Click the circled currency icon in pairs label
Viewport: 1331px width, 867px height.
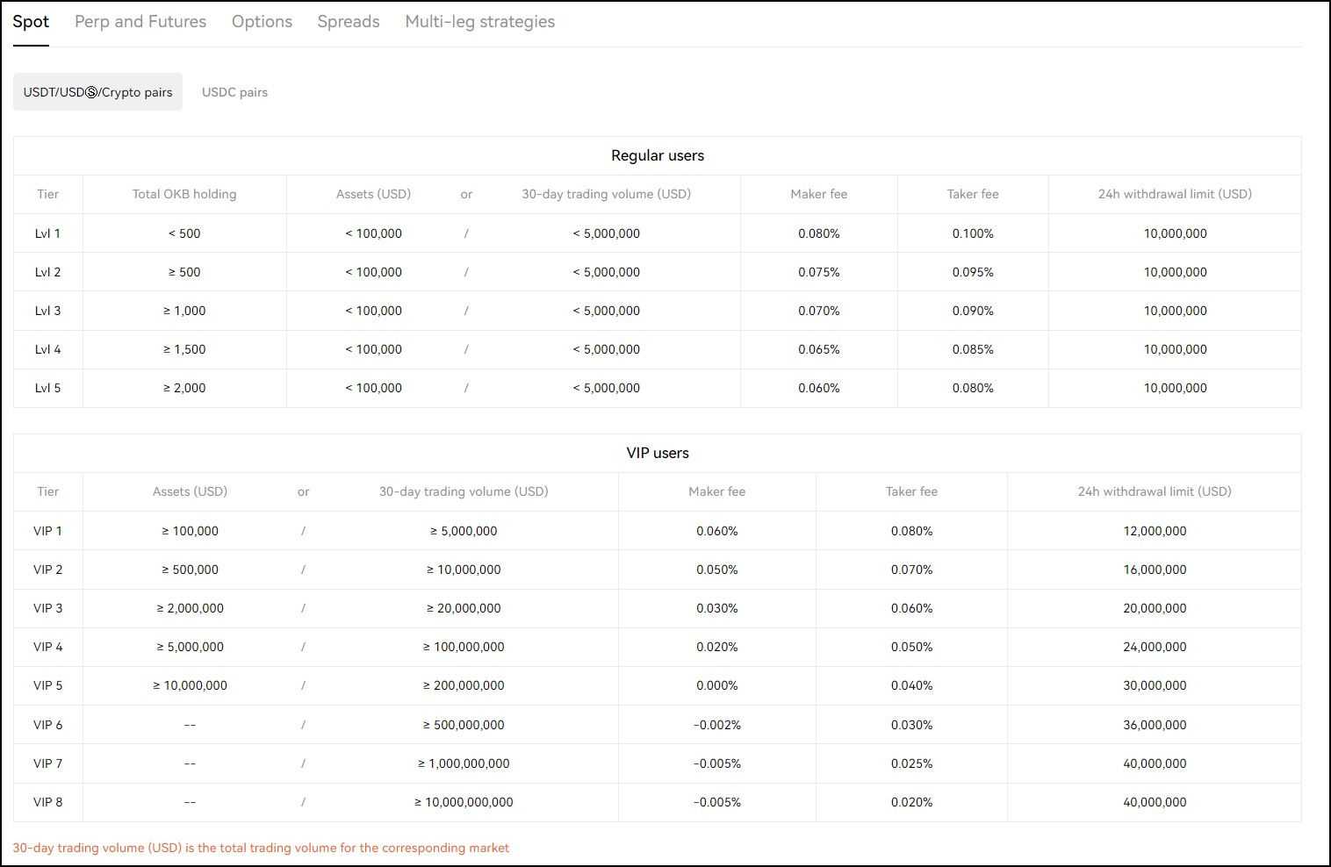point(90,91)
